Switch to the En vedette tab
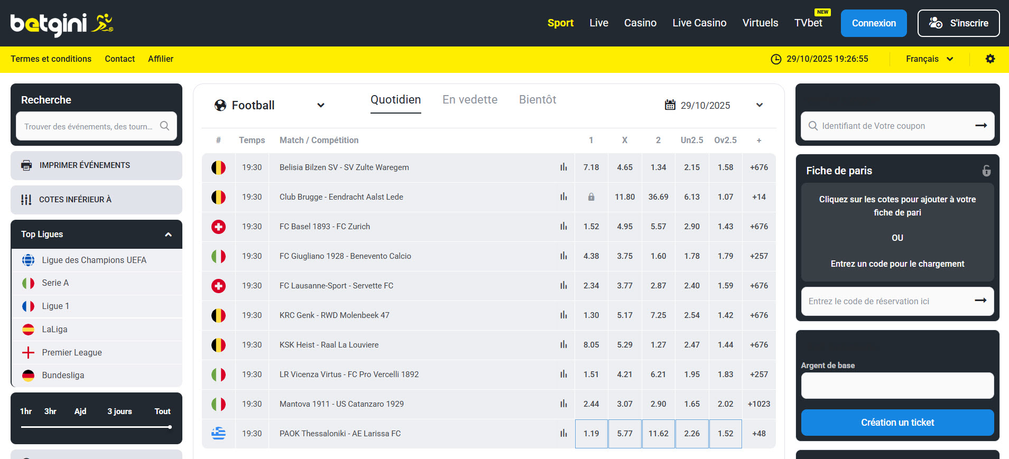The width and height of the screenshot is (1009, 459). click(470, 100)
